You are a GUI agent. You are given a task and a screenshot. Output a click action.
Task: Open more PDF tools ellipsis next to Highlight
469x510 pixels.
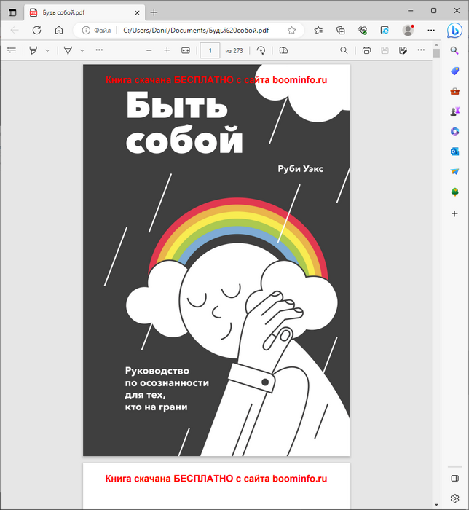click(x=99, y=50)
